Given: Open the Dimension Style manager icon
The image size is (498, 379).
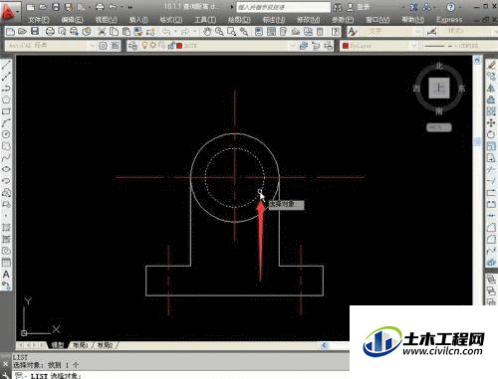Looking at the screenshot, I should 432,32.
